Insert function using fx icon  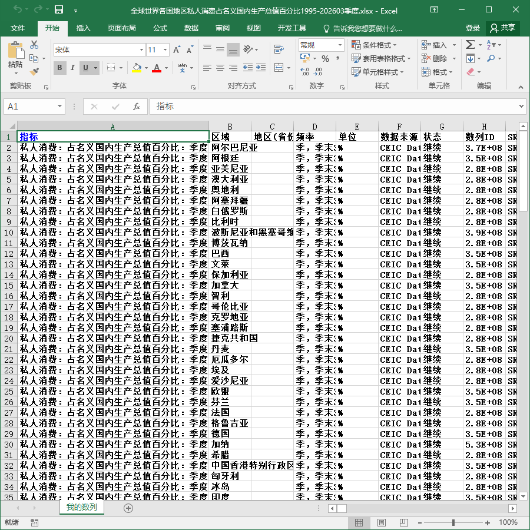pos(137,107)
